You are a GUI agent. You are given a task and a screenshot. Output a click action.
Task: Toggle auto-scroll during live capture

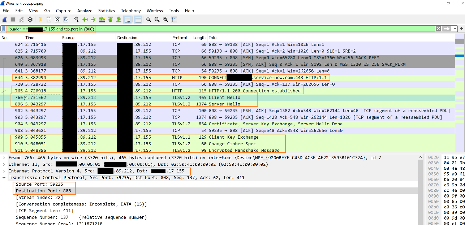(x=128, y=20)
